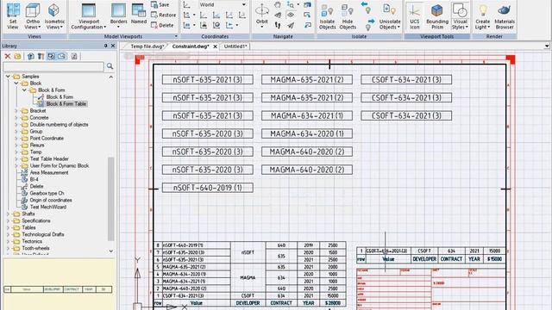552x310 pixels.
Task: Click the next isolate arrow with bulb
Action: 369,24
